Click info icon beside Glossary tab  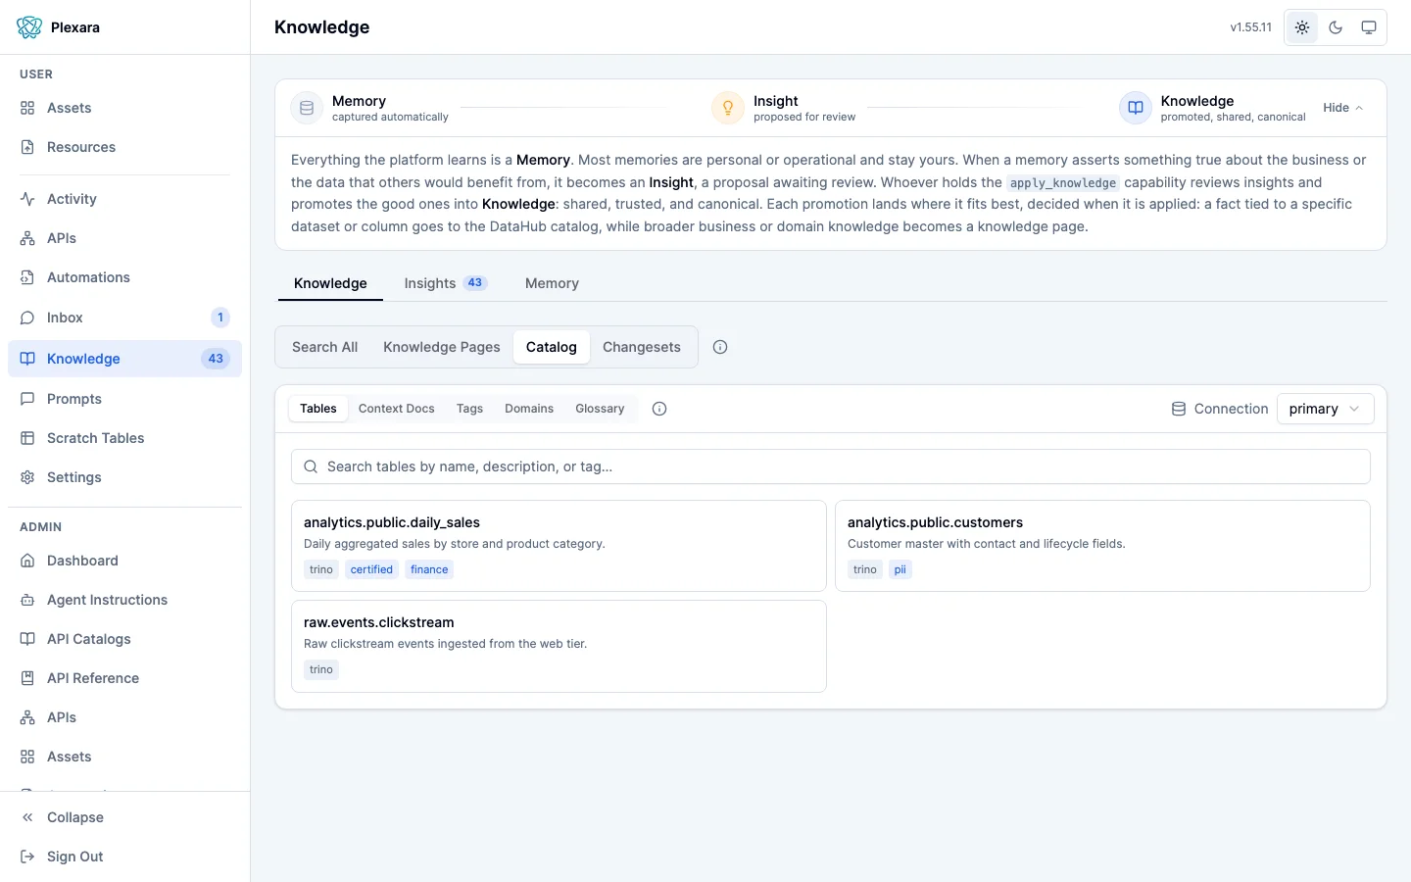tap(659, 409)
